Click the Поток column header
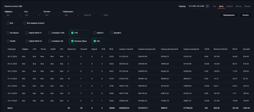254x112 pixels. [43, 49]
